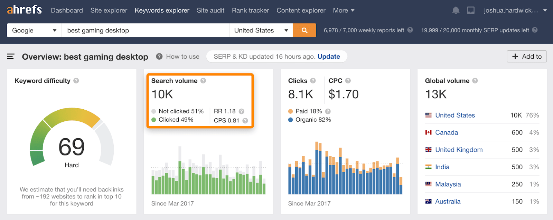Open Rank tracker
Viewport: 553px width, 220px height.
(x=250, y=10)
